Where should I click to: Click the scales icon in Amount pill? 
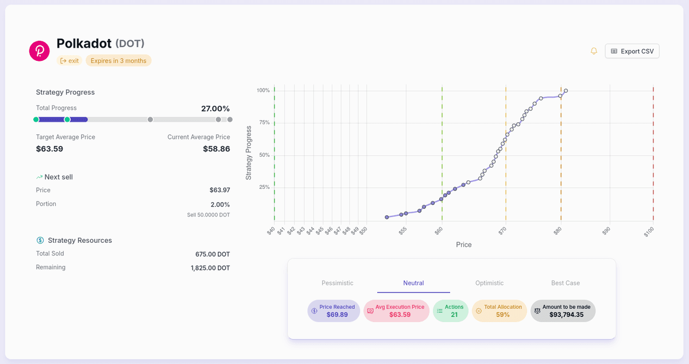click(x=537, y=311)
